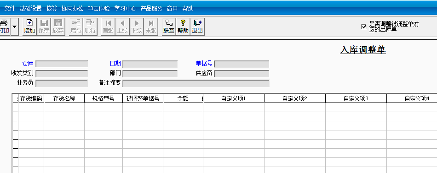Click the 单据号 input field
437x173 pixels.
coord(241,64)
